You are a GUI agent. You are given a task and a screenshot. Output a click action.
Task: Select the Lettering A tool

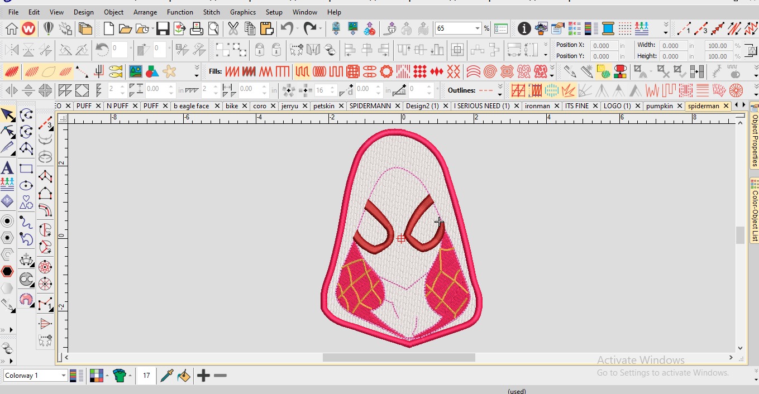click(7, 167)
